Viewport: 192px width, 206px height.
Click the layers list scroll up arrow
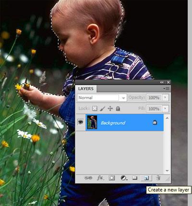[167, 118]
